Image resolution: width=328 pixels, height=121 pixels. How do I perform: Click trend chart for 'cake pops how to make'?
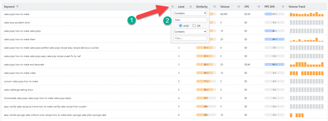pyautogui.click(x=307, y=14)
